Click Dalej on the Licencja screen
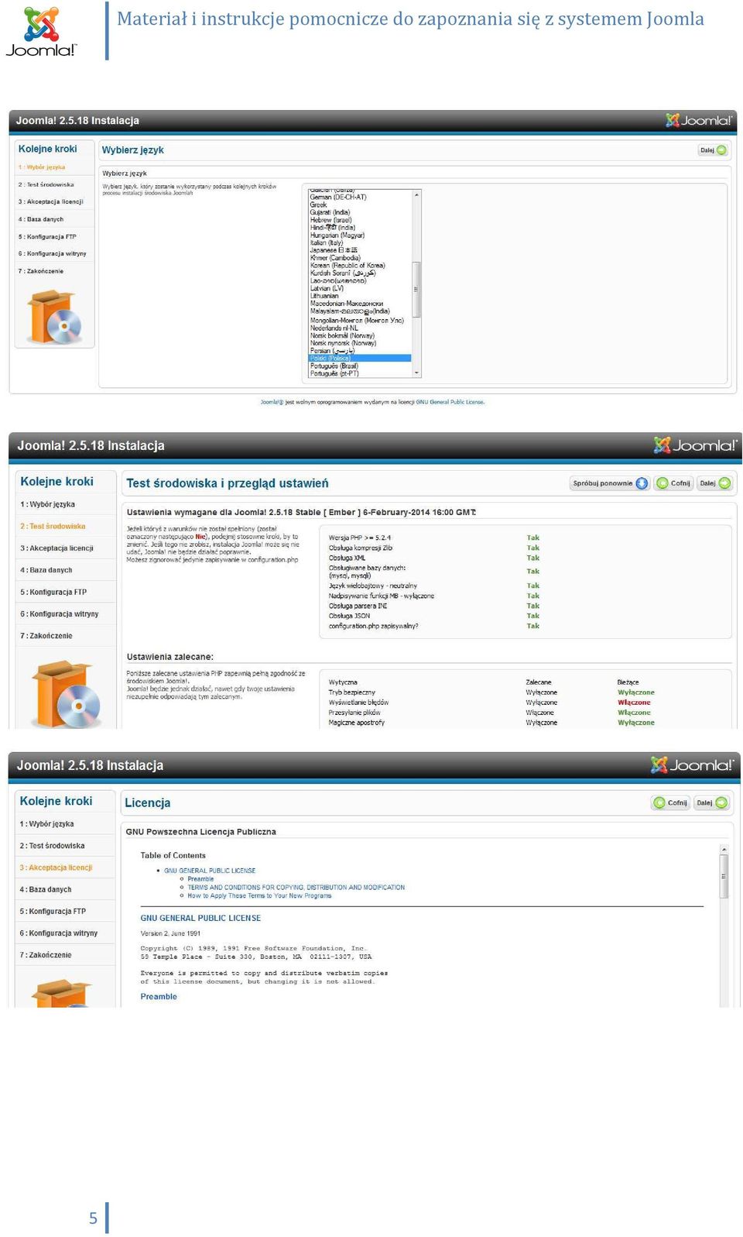Screen dimensions: 743x1237 click(x=711, y=802)
